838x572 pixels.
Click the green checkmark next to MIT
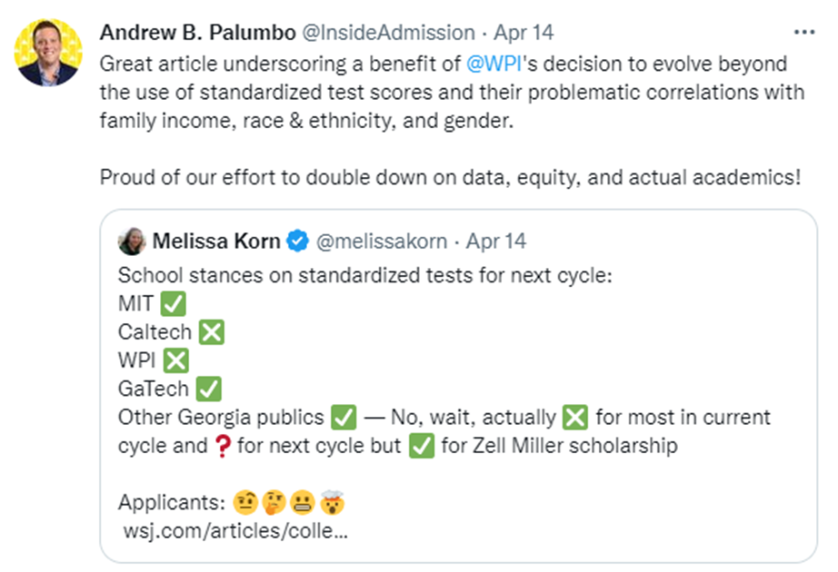pos(174,304)
